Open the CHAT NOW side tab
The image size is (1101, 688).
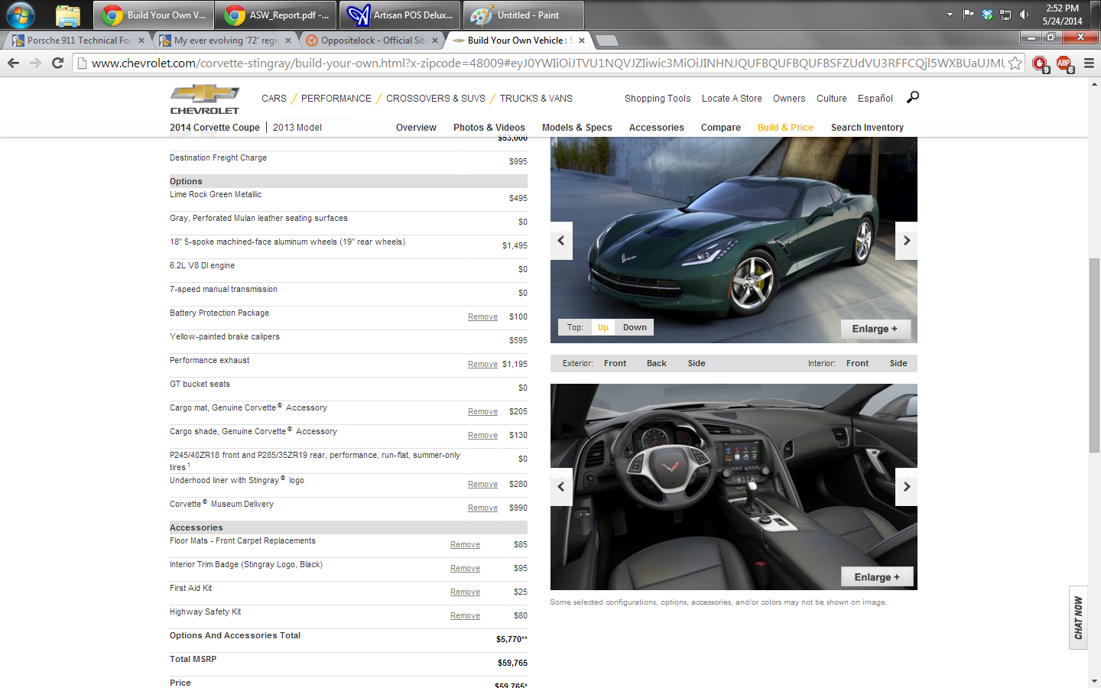(x=1078, y=618)
